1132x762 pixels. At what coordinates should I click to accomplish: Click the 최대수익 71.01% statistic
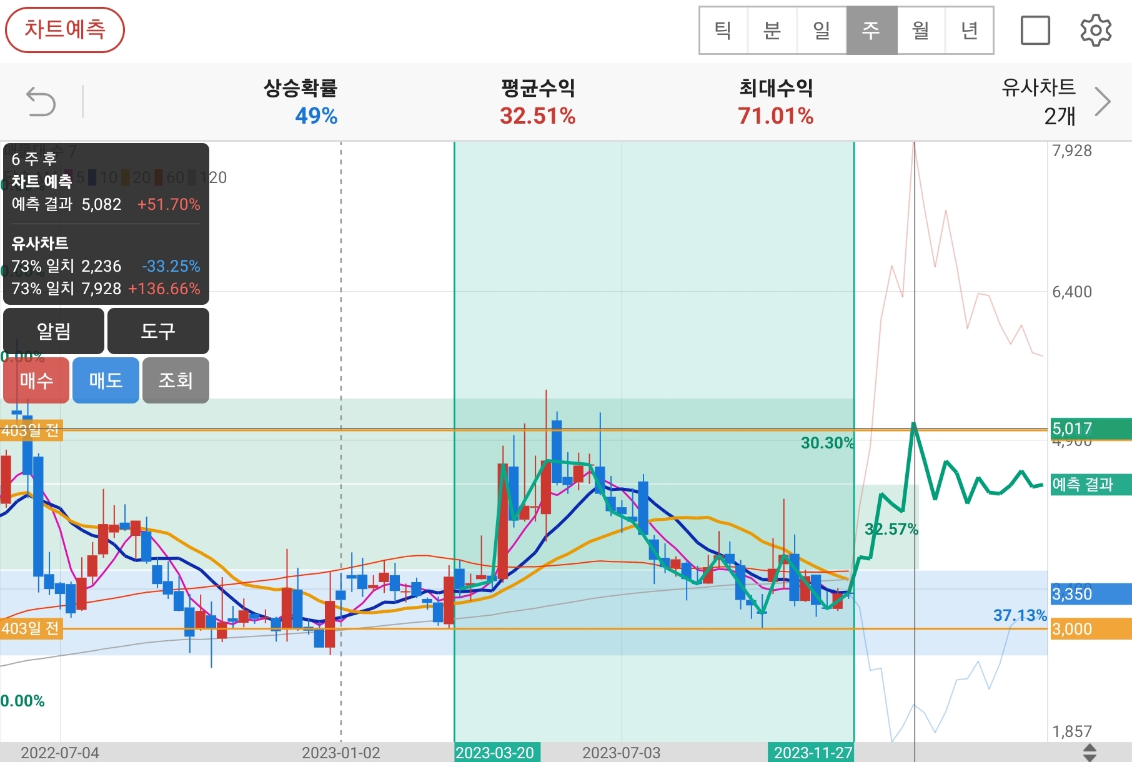776,102
